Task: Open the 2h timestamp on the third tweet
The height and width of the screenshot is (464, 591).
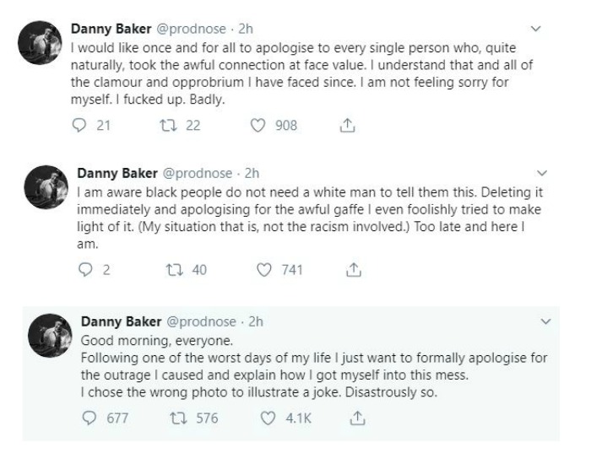Action: pos(258,321)
